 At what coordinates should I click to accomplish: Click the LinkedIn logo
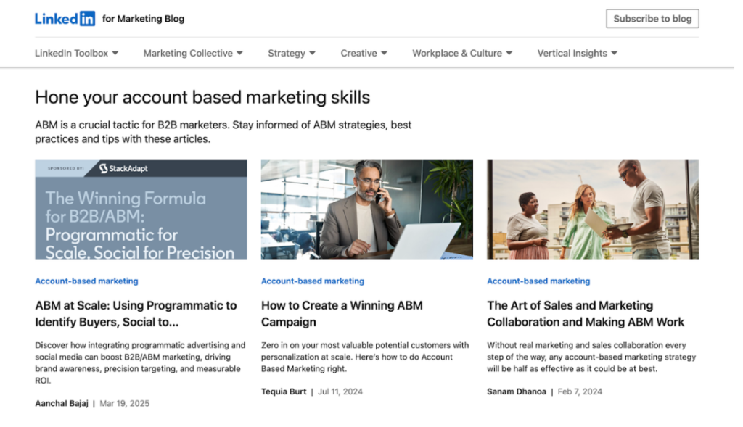click(x=65, y=19)
